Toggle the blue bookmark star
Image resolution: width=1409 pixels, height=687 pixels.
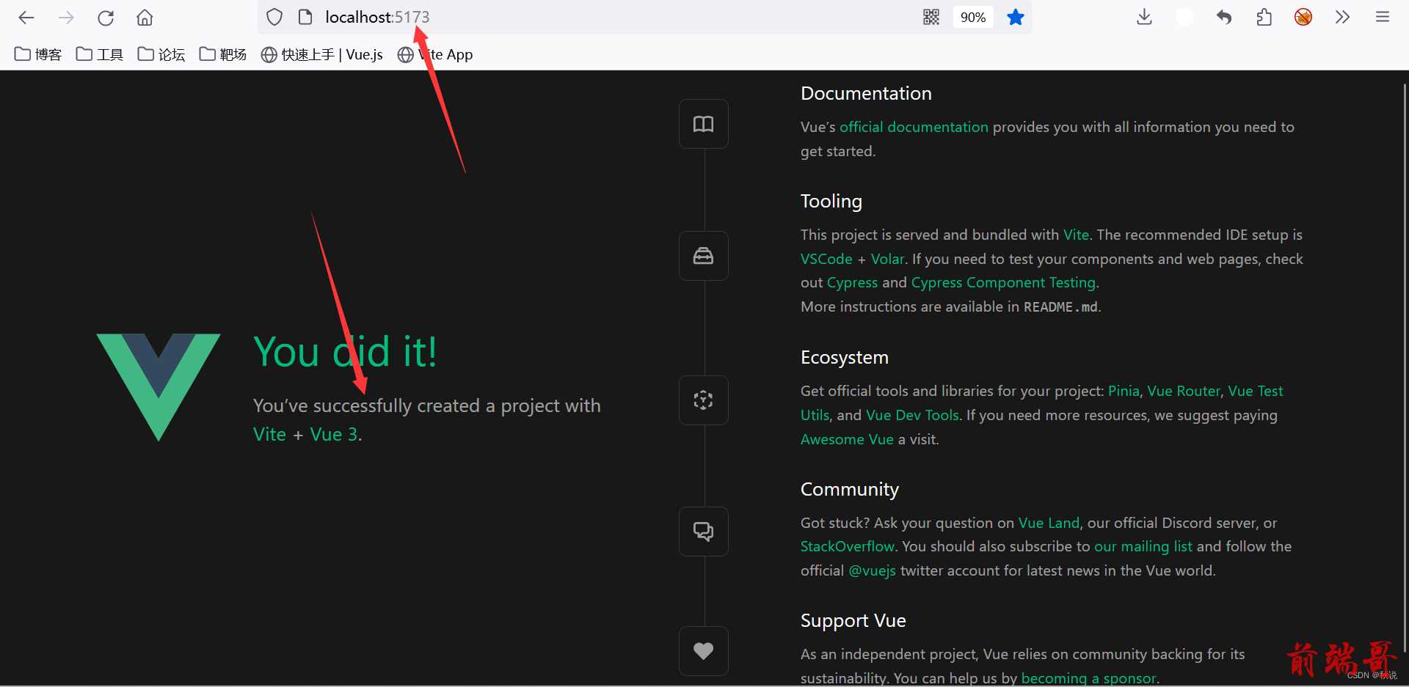[x=1016, y=17]
